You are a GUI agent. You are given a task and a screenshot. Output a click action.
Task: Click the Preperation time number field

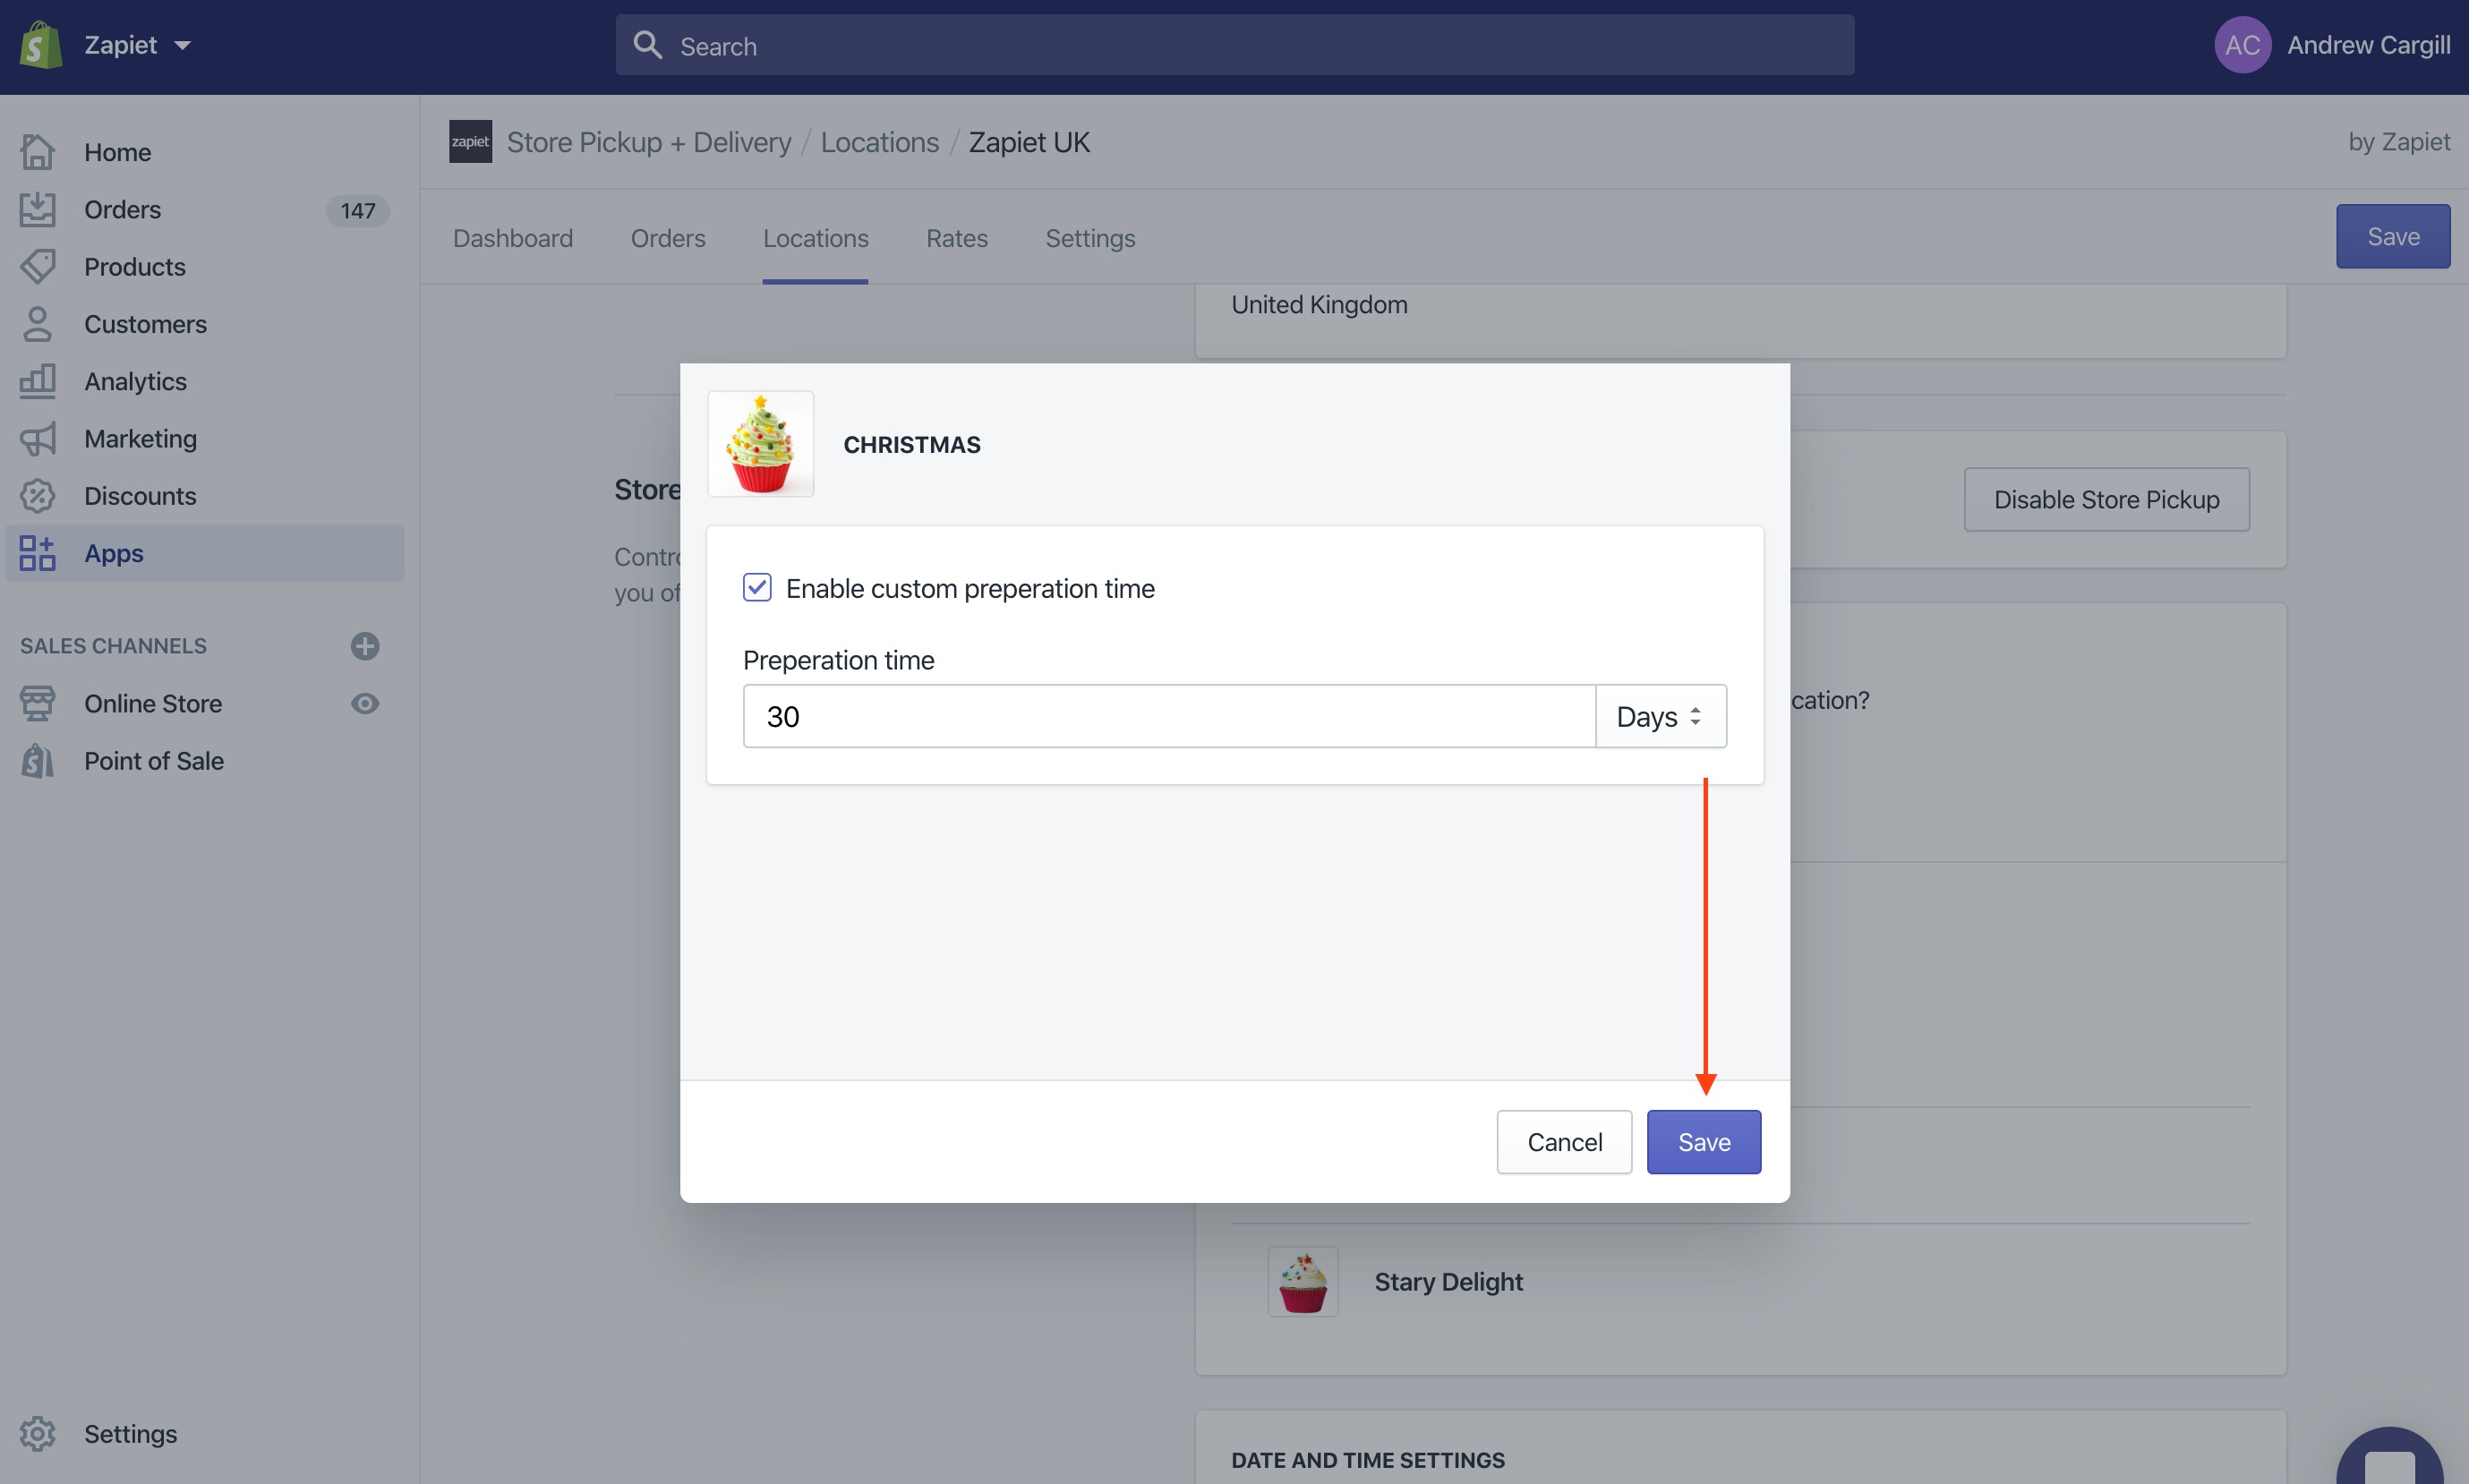pos(1169,716)
